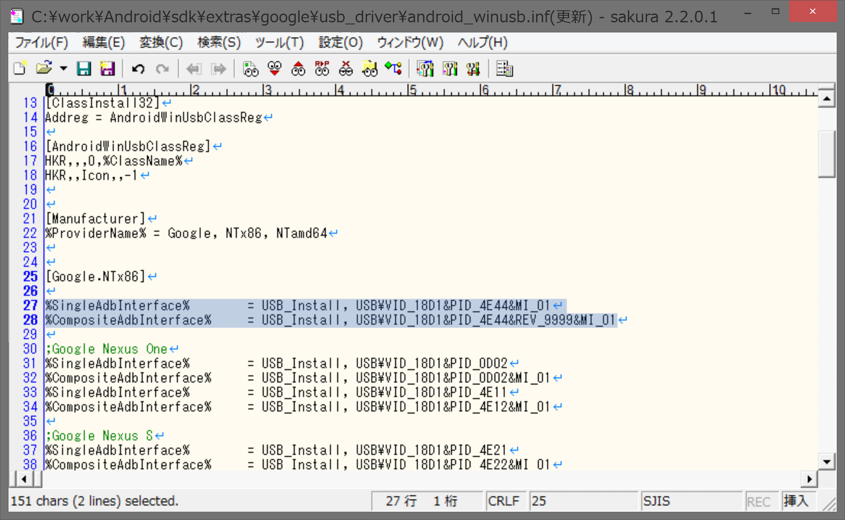Create a new document with toolbar icon

pyautogui.click(x=20, y=68)
